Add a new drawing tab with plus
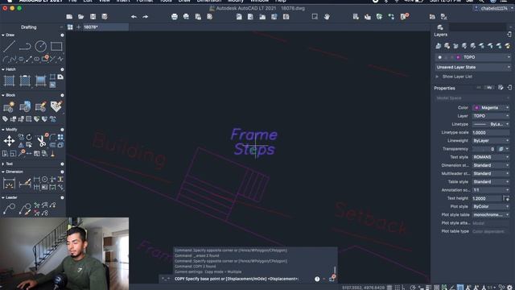The height and width of the screenshot is (290, 515). coord(79,27)
